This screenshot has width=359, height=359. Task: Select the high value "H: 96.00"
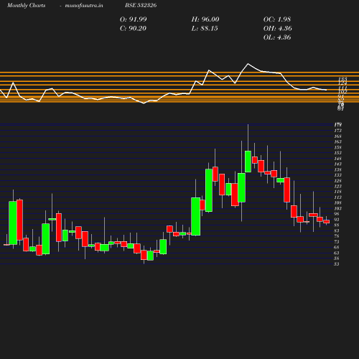pos(205,19)
